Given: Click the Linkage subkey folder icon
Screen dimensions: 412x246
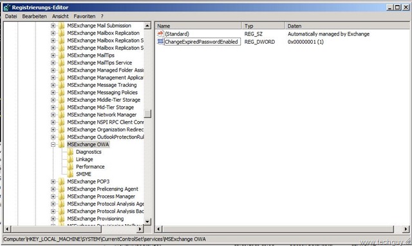Looking at the screenshot, I should click(70, 159).
